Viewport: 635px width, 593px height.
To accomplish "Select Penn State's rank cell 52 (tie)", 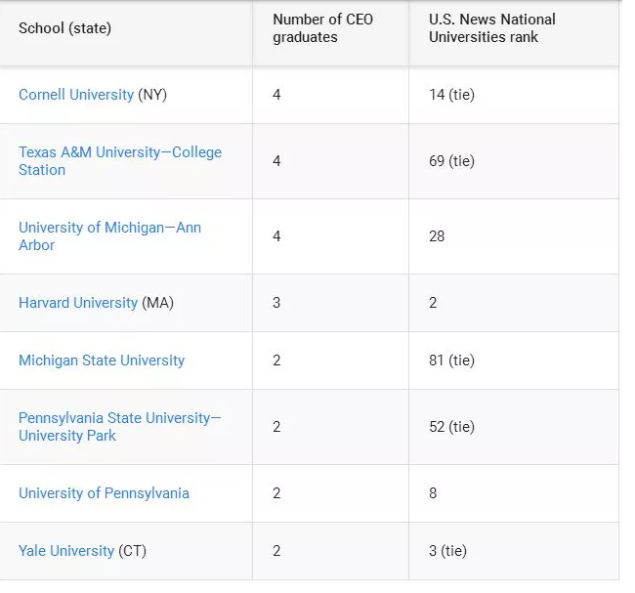I will click(514, 427).
